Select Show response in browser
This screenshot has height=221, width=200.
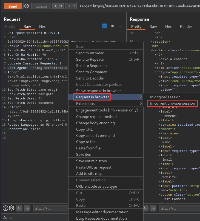point(106,91)
